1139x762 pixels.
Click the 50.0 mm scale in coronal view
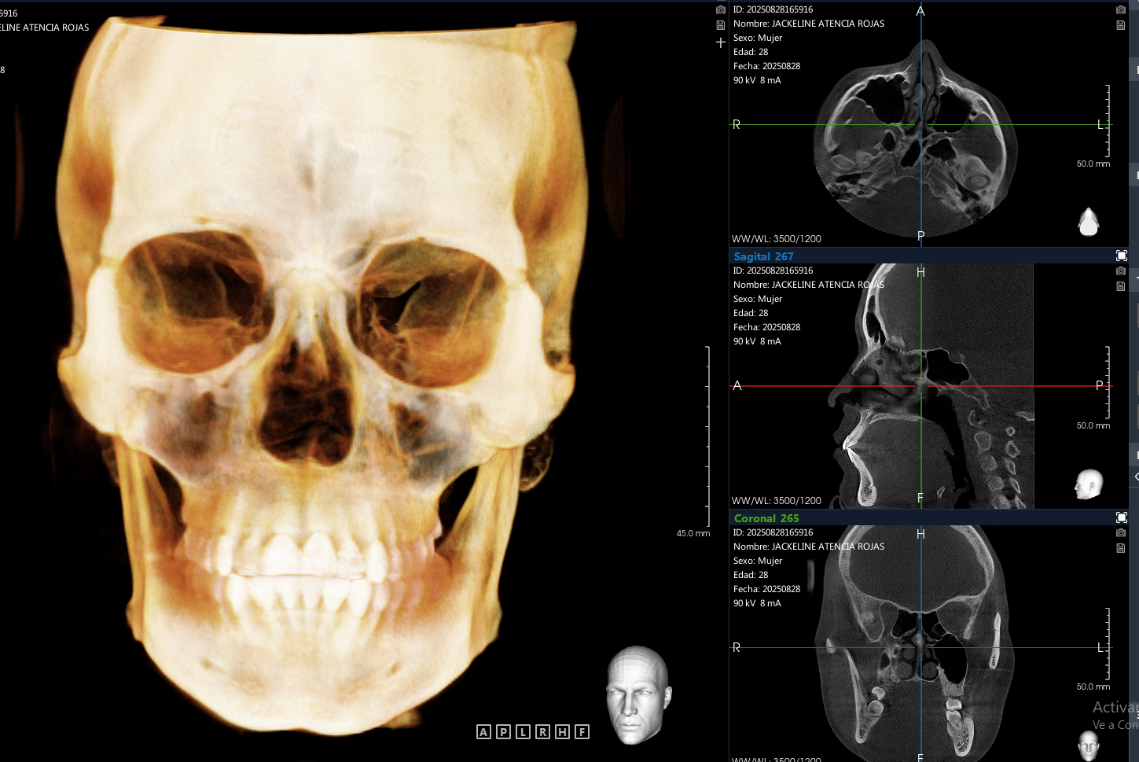tap(1093, 687)
